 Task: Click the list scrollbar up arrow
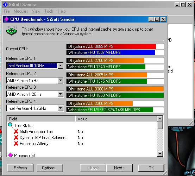click(x=160, y=119)
